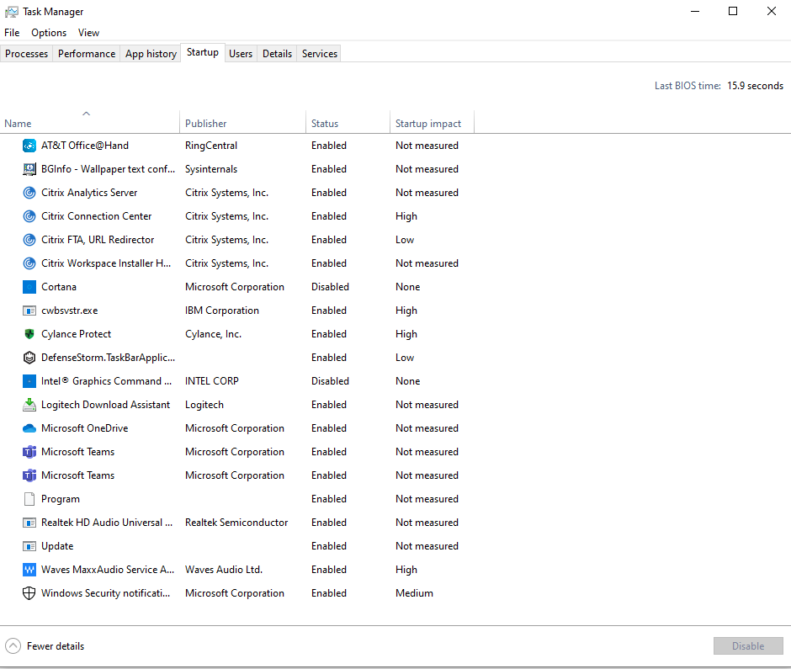791x669 pixels.
Task: Click the DefenseStorm TaskBar application icon
Action: coord(29,358)
